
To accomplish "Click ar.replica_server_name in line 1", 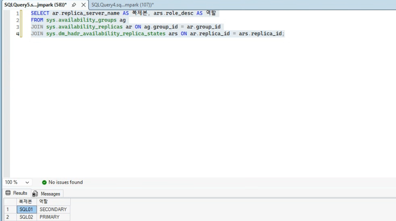I will click(86, 13).
